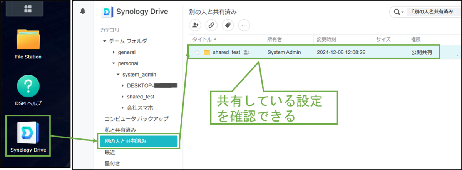This screenshot has width=462, height=170.
Task: Open search options dropdown arrow
Action: pos(402,12)
